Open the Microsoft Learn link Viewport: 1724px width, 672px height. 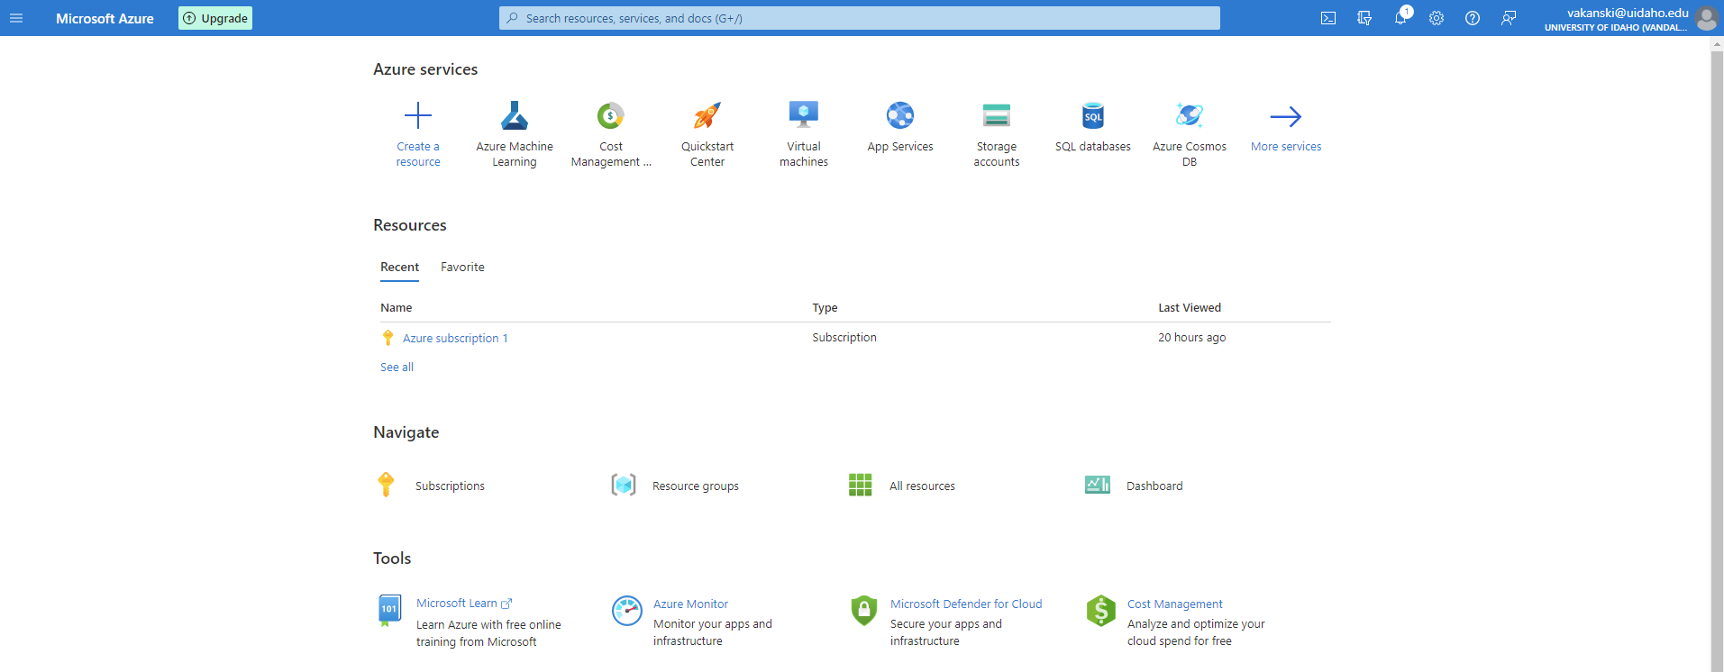tap(457, 604)
